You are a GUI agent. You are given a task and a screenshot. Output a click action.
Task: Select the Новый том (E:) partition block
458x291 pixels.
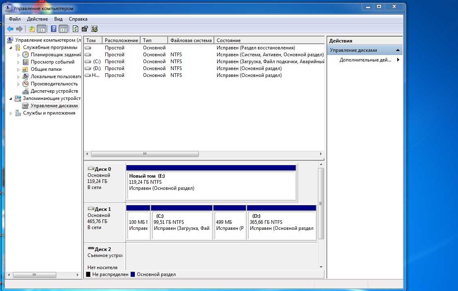coord(211,185)
